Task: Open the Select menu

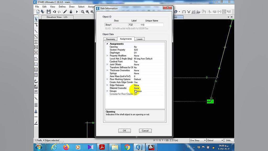Action: coord(81,7)
